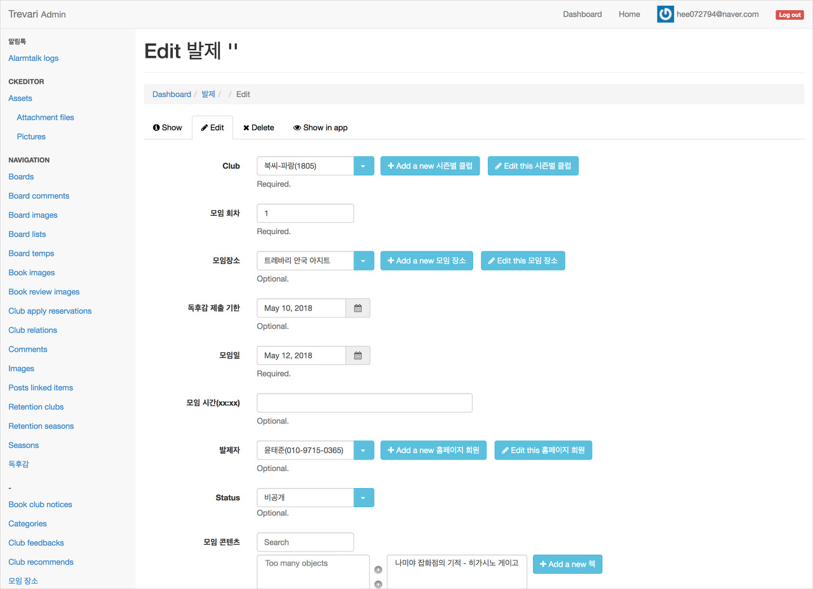Open calendar picker for 독후감 제출 기한
813x589 pixels.
[358, 308]
